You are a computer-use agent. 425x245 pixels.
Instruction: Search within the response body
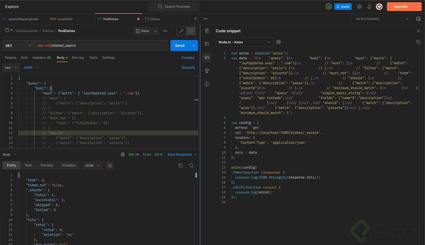pyautogui.click(x=191, y=166)
